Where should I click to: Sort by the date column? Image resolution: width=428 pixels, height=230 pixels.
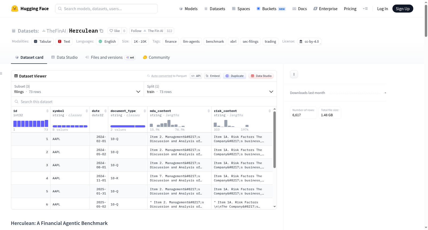105,111
